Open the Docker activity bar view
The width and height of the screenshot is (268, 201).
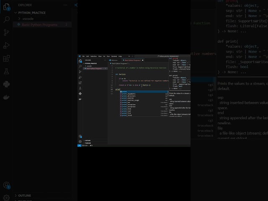pyautogui.click(x=80, y=99)
